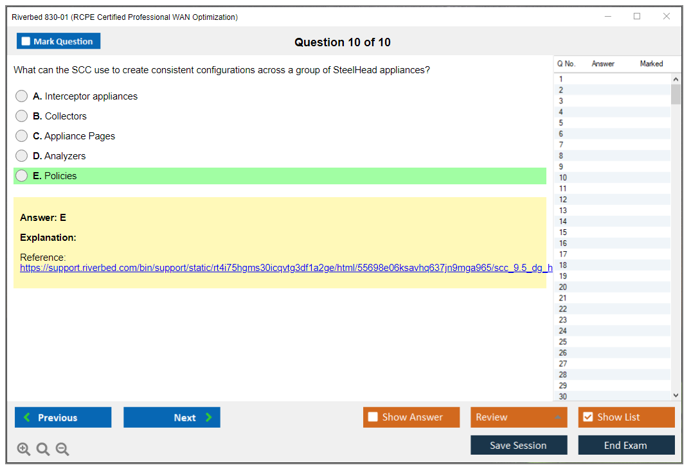Uncheck the Show List option
Screen dimensions: 691x472
[x=588, y=417]
